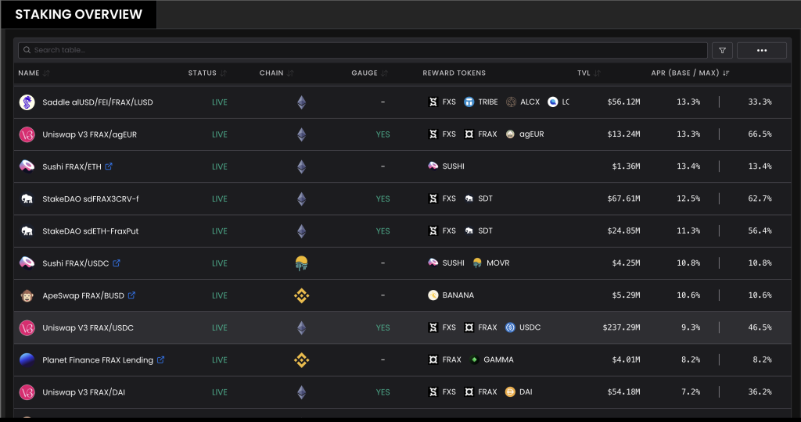Click REWARD TOKENS column header
Image resolution: width=801 pixels, height=422 pixels.
[x=454, y=73]
